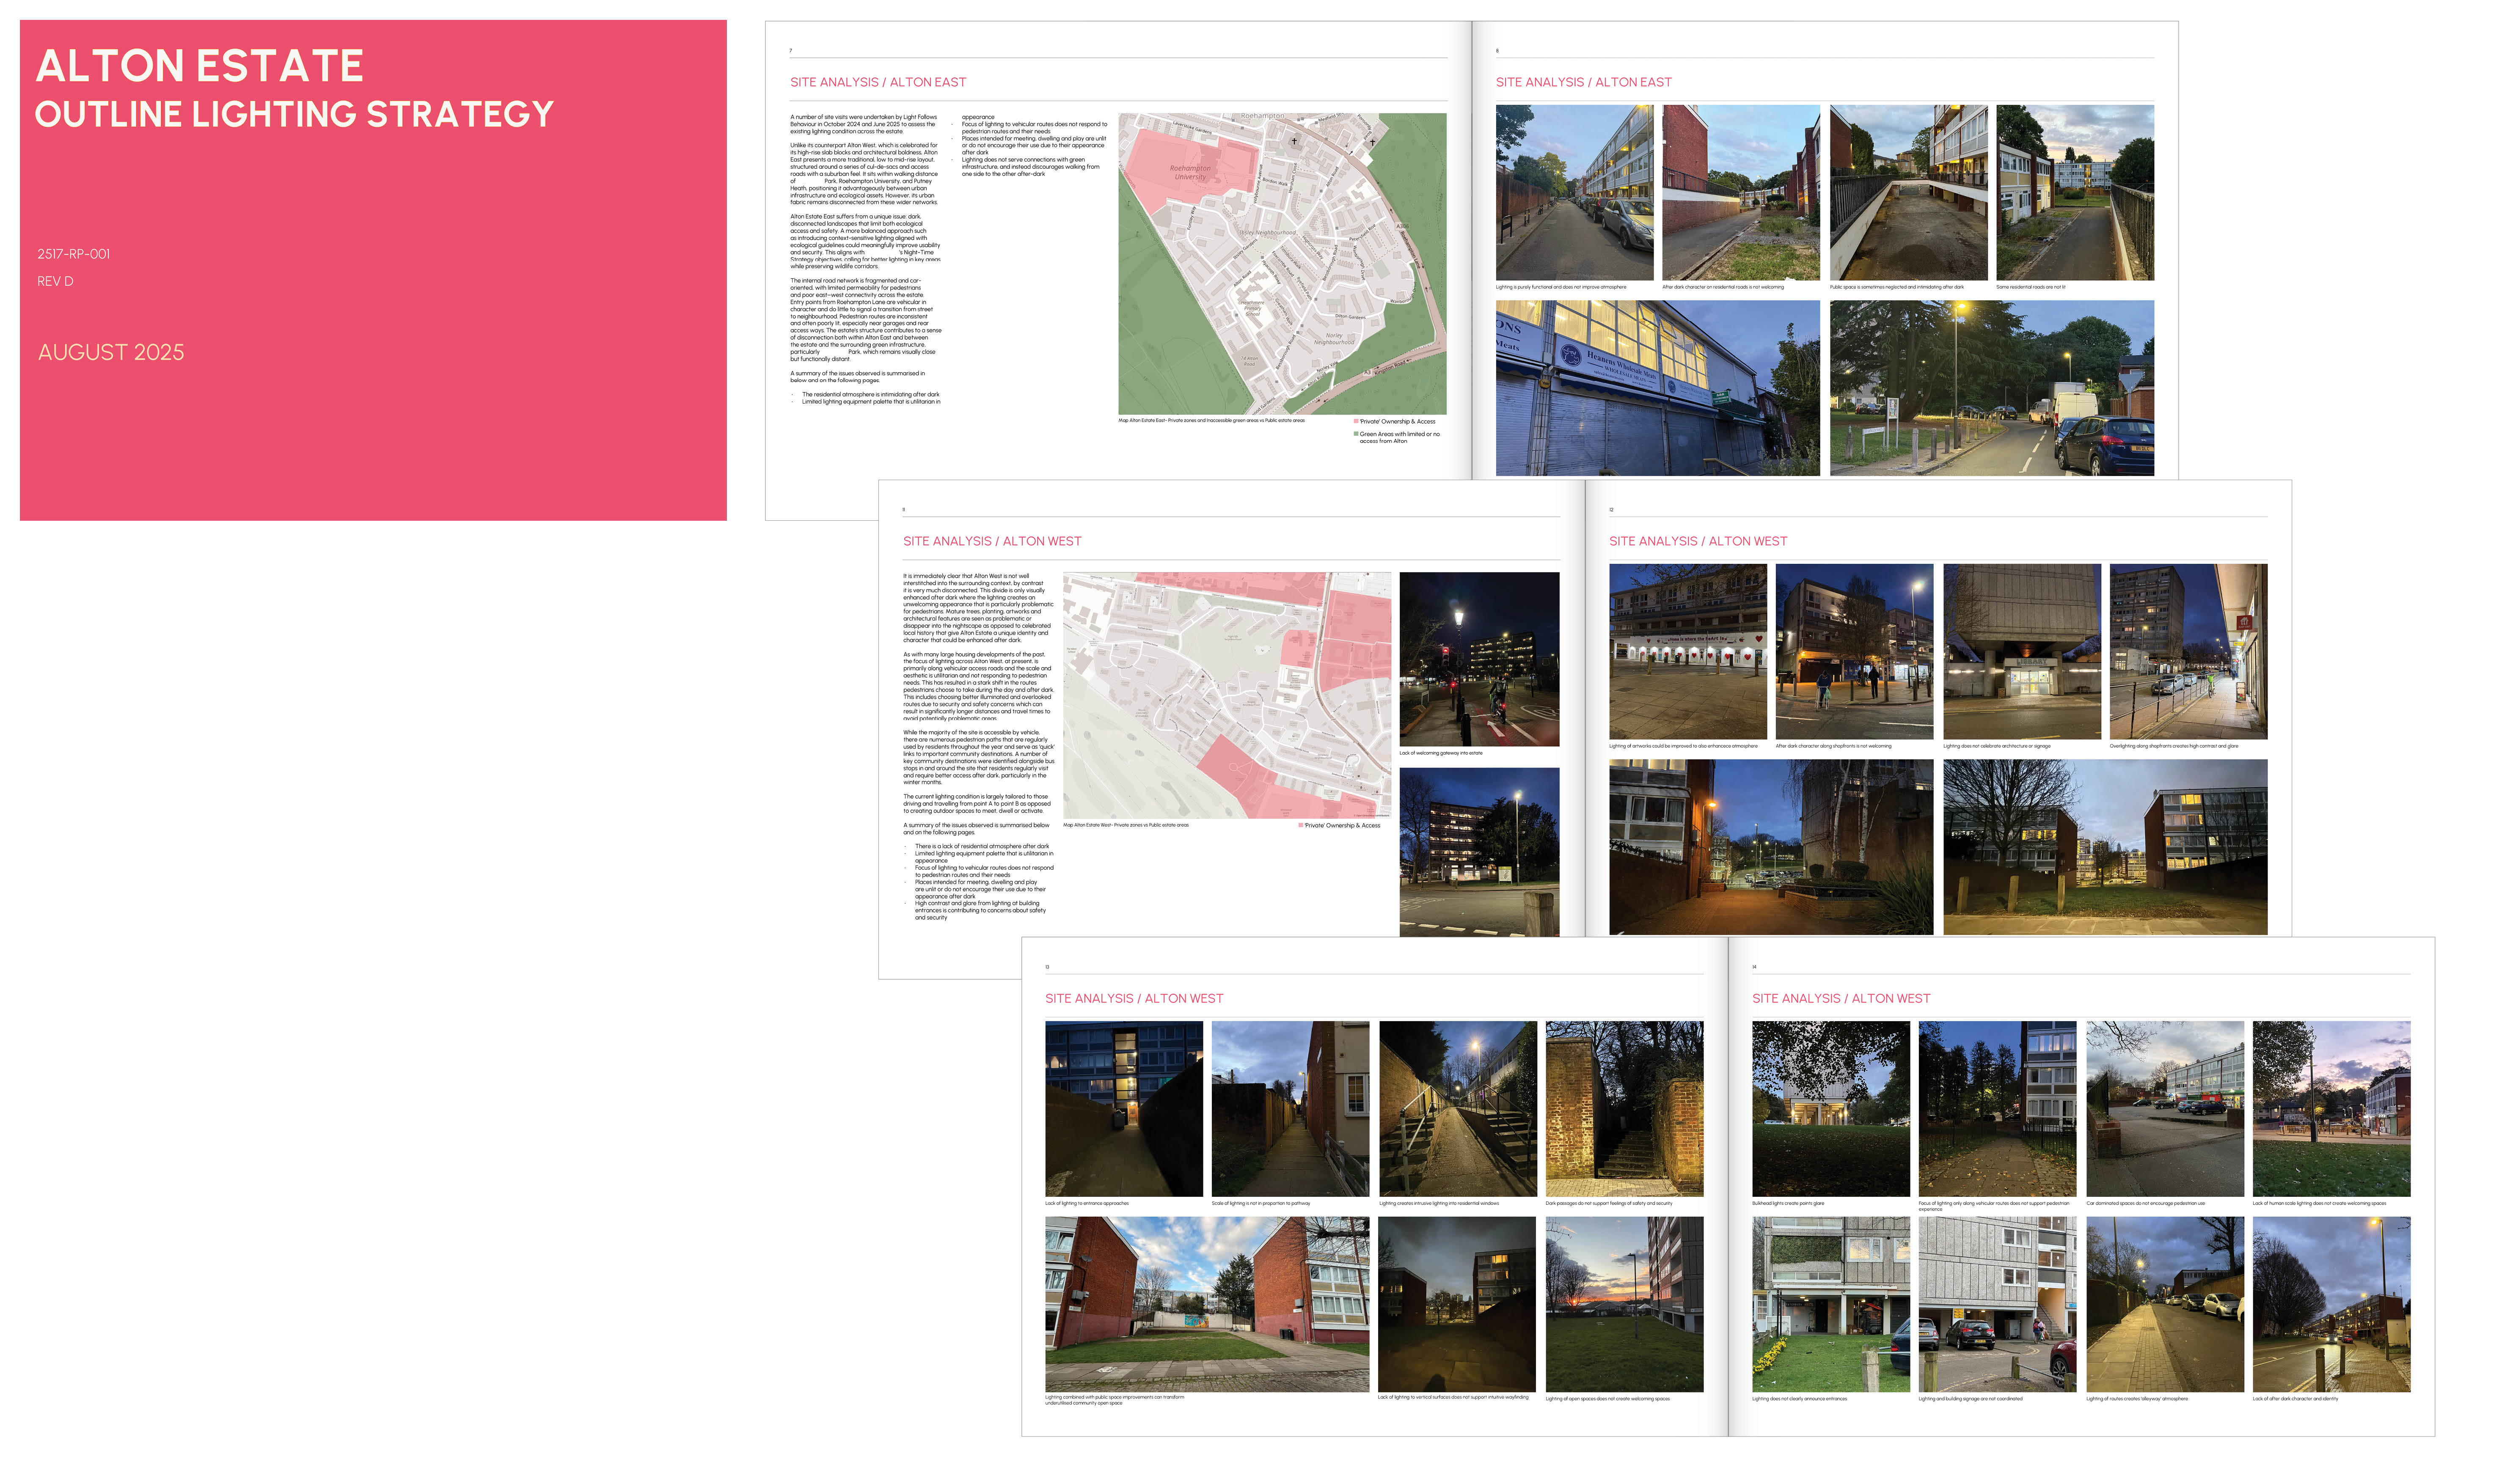Click the "'Private' Ownership & Access" legend under East map

pos(1394,422)
